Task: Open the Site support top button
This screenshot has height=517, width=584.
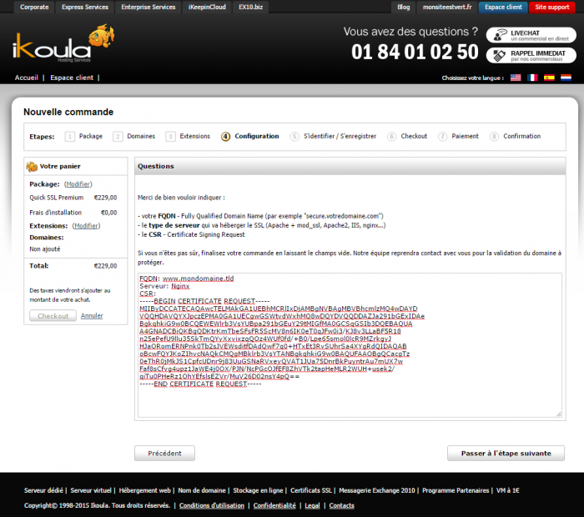Action: pyautogui.click(x=551, y=7)
